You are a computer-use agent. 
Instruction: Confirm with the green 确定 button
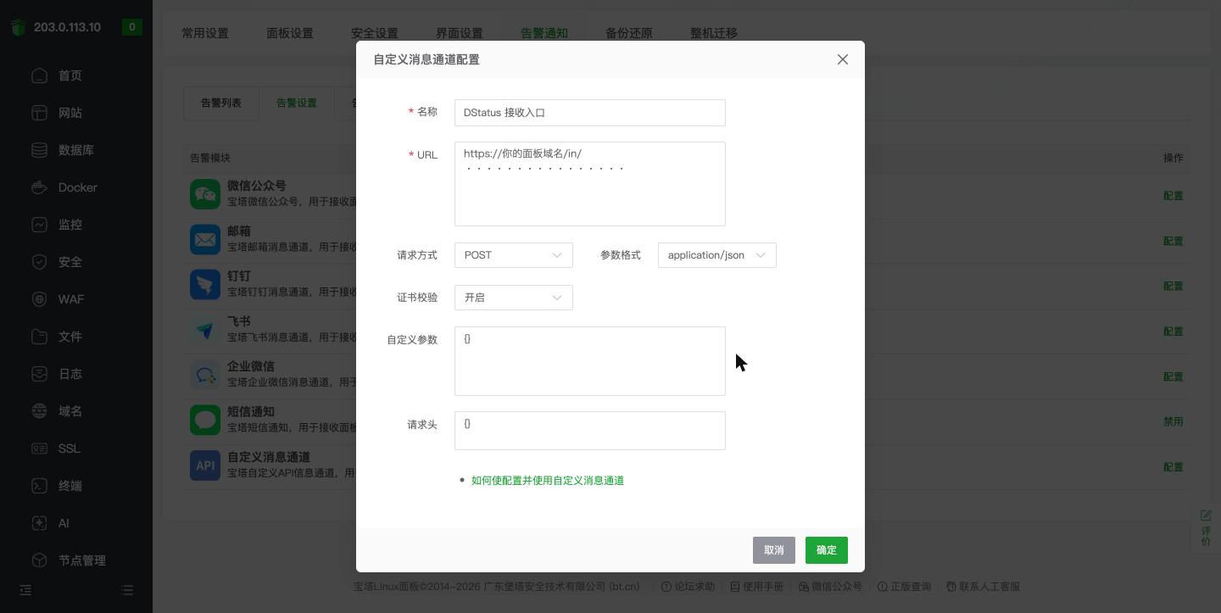click(827, 550)
